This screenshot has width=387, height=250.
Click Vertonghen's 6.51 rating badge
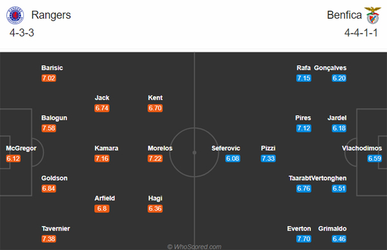point(339,189)
